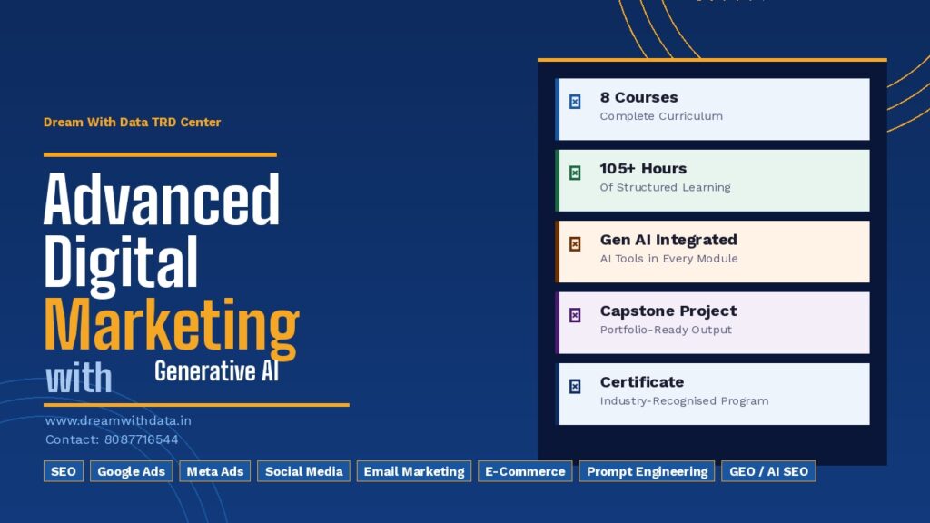Click the word Advanced in the title
The height and width of the screenshot is (523, 930).
(162, 199)
